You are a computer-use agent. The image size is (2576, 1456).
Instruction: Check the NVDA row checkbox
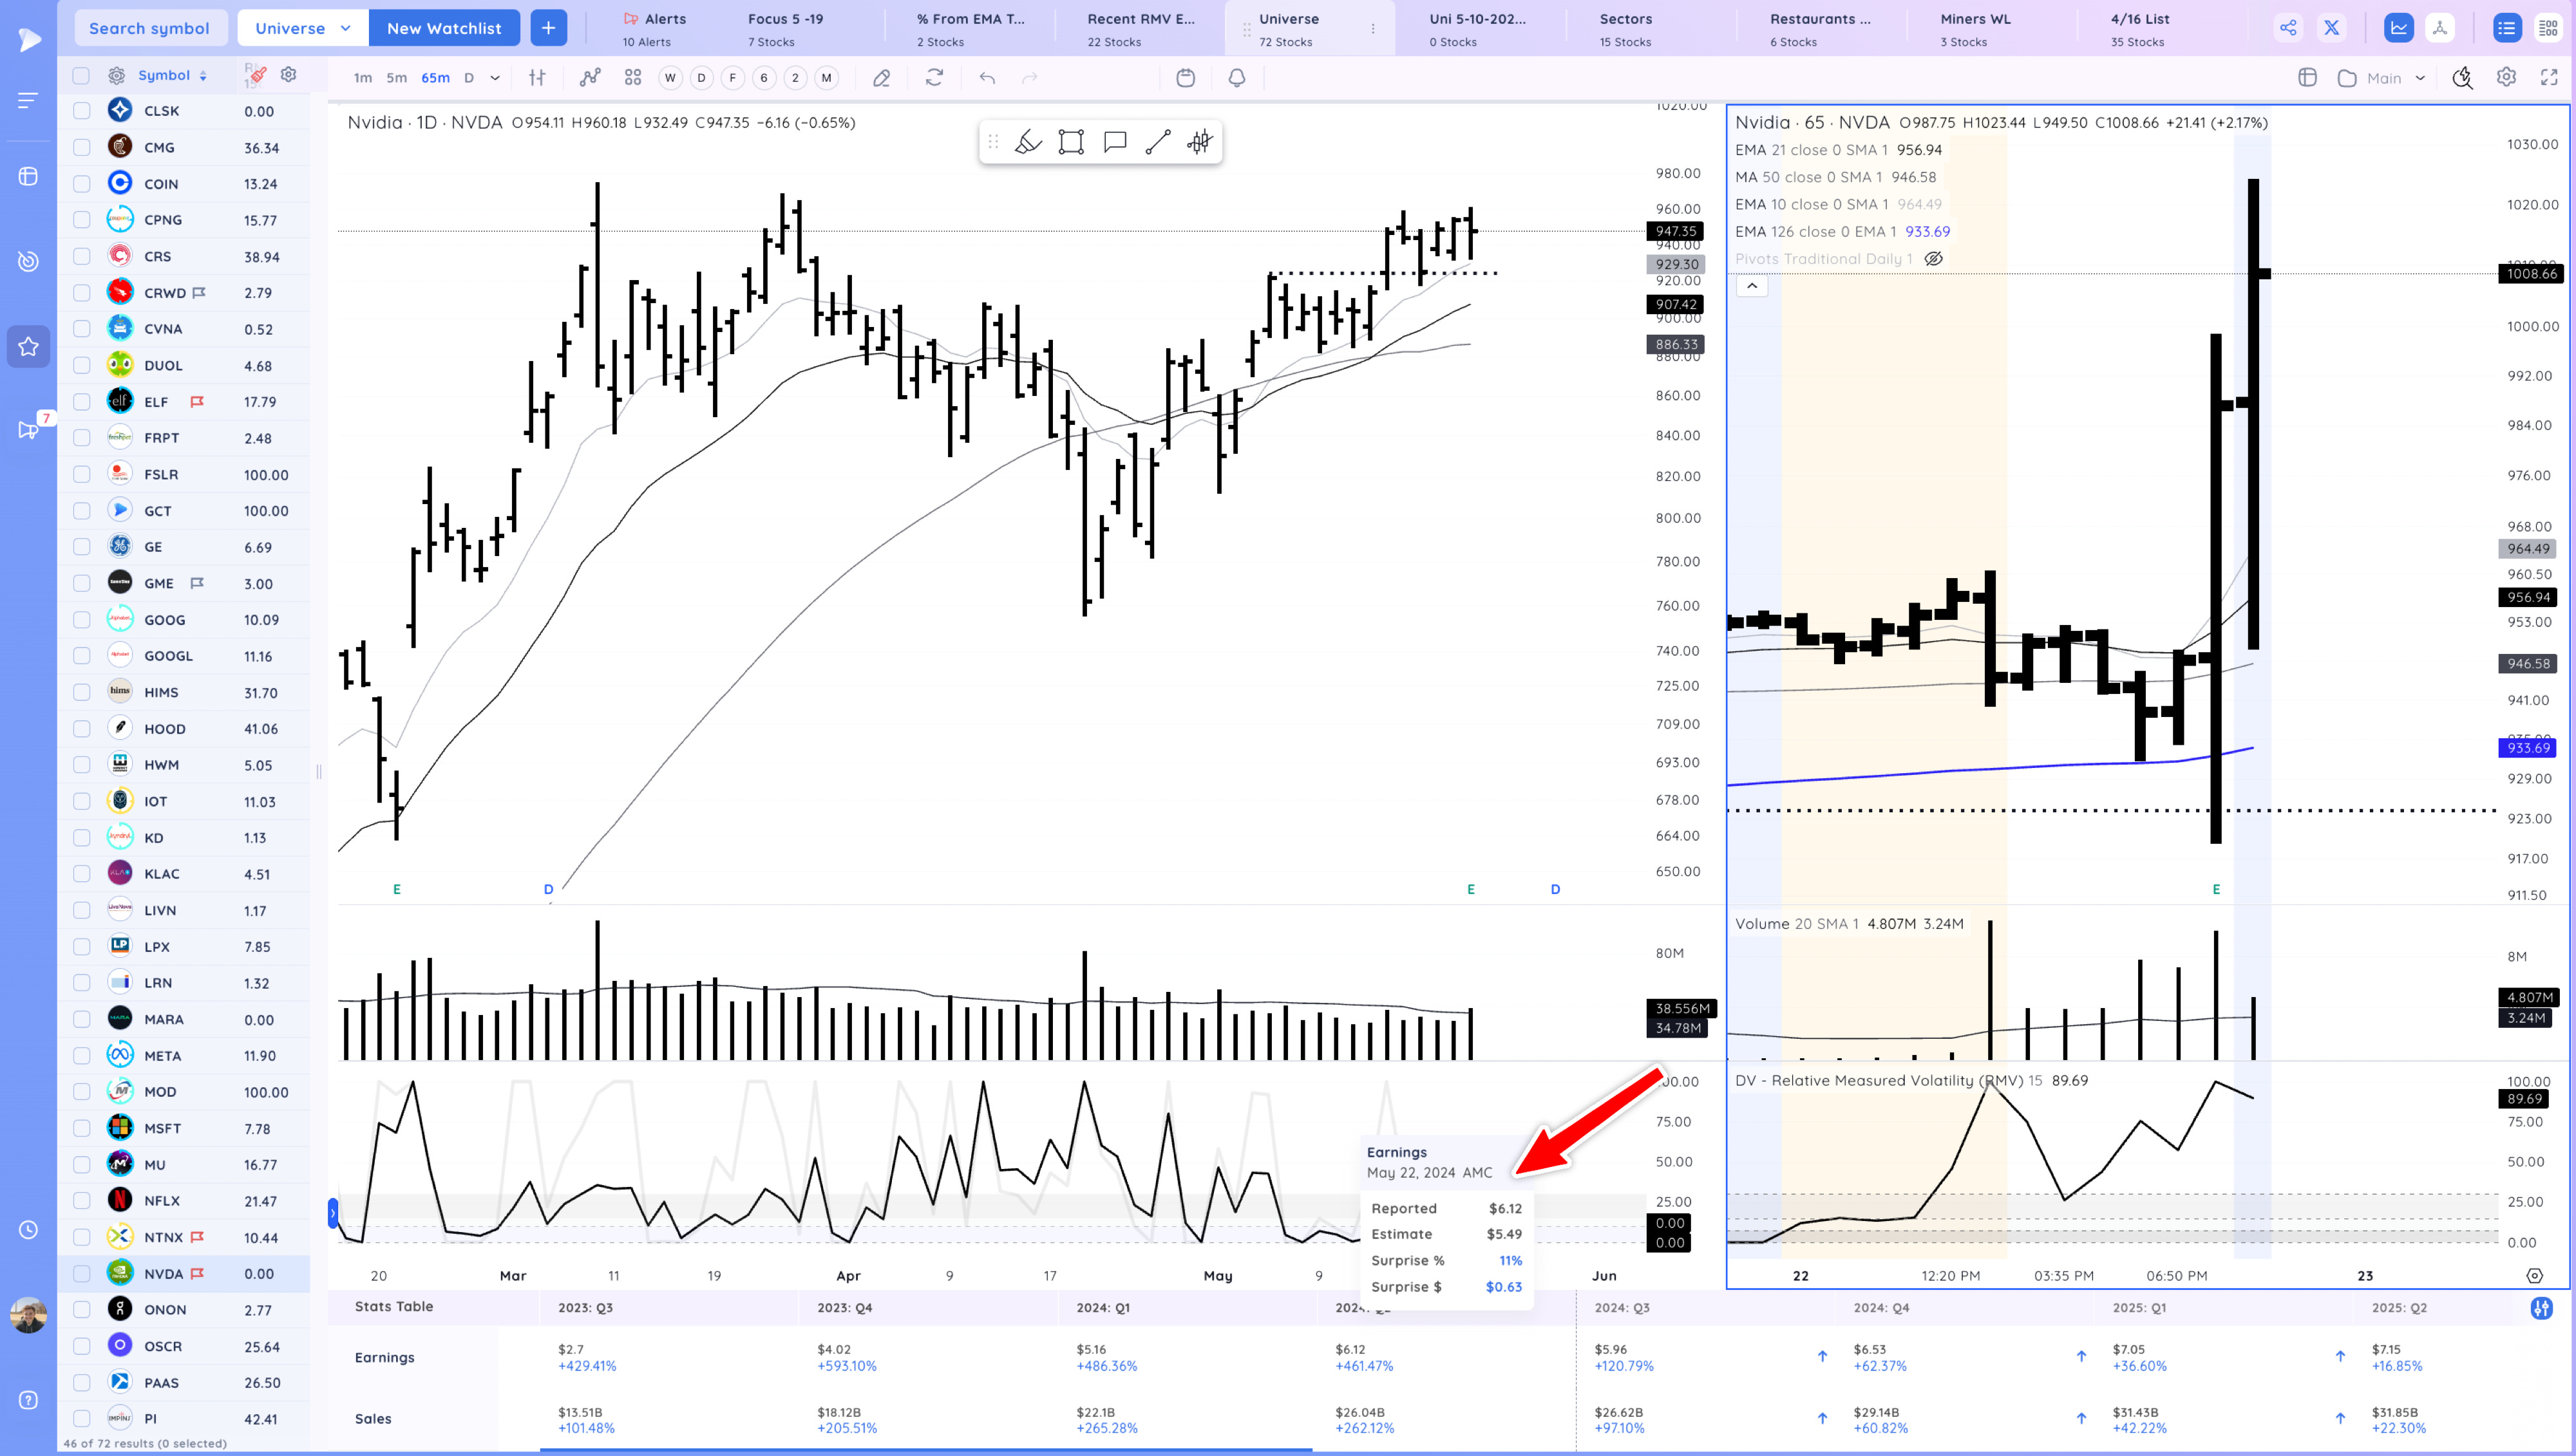tap(82, 1274)
